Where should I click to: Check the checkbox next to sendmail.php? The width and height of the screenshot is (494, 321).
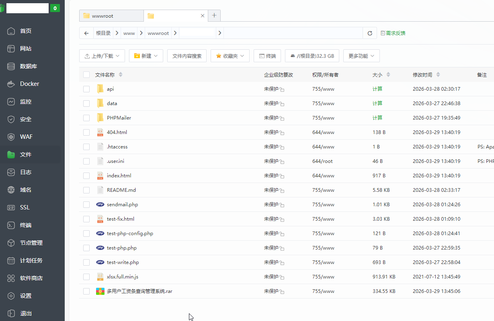(86, 204)
